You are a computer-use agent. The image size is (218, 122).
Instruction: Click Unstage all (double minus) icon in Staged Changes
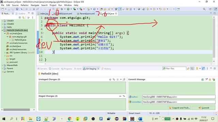tap(124, 96)
